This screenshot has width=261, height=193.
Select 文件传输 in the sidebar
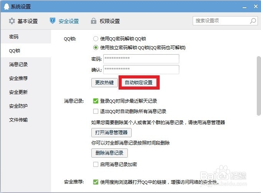pos(26,120)
